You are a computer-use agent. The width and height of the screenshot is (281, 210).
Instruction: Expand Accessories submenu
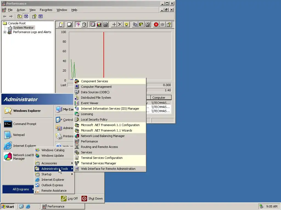click(x=54, y=163)
